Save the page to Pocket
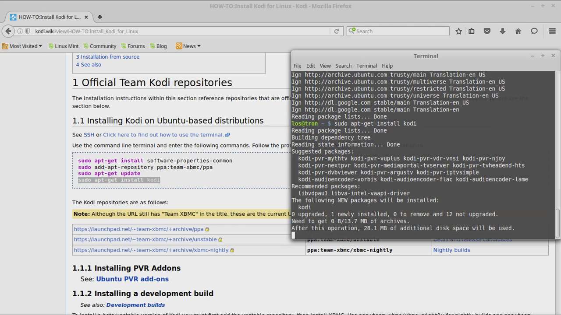The image size is (561, 315). [487, 31]
